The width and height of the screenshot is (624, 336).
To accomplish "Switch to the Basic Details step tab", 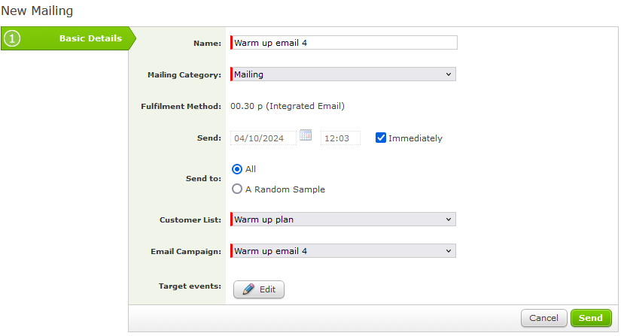I will (x=90, y=38).
